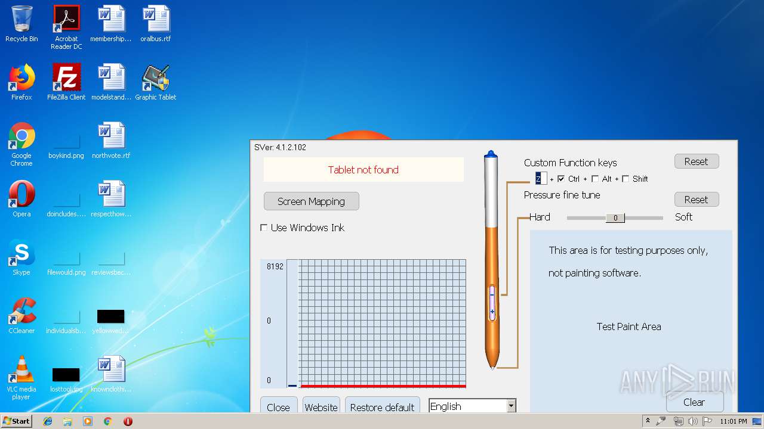Open Windows Explorer folder on taskbar
The image size is (764, 429).
pos(67,421)
